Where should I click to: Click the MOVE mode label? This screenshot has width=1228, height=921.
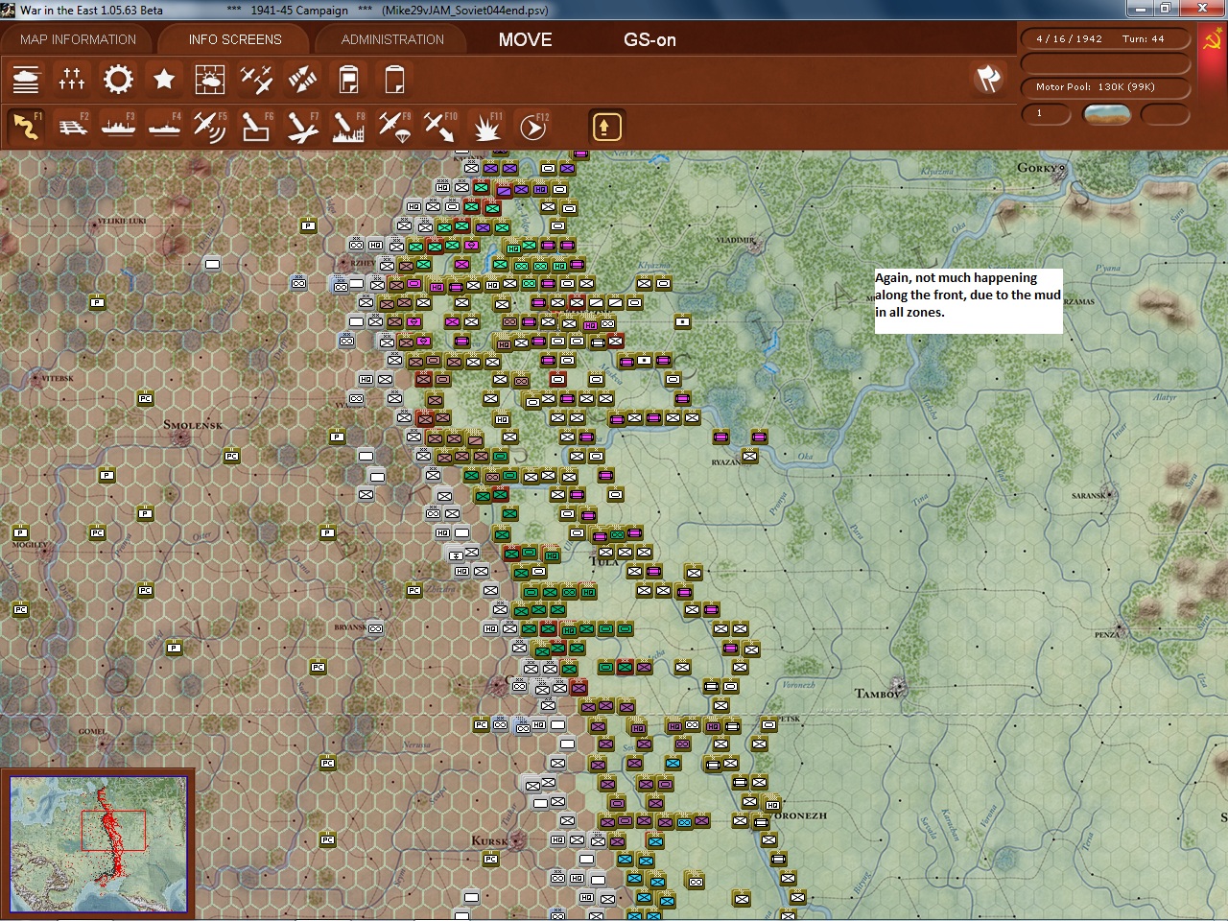[x=526, y=39]
